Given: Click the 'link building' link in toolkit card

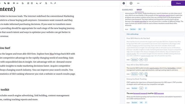Looking at the screenshot, I should pyautogui.click(x=171, y=68).
